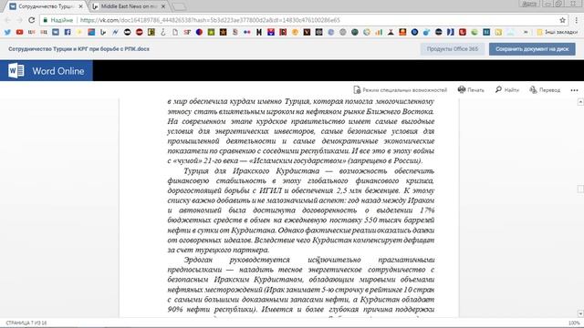Open the blank page bookmark icon

point(175,33)
